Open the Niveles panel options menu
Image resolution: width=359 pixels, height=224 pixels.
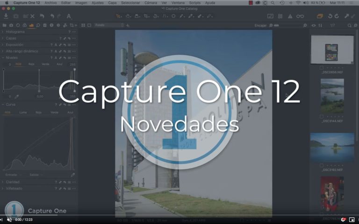point(74,58)
